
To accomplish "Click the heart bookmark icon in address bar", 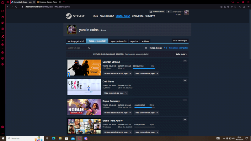I will pyautogui.click(x=235, y=7).
